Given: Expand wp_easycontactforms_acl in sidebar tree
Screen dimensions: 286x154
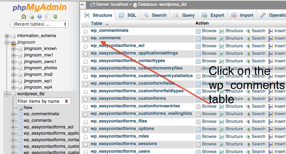Looking at the screenshot, I should [13, 127].
